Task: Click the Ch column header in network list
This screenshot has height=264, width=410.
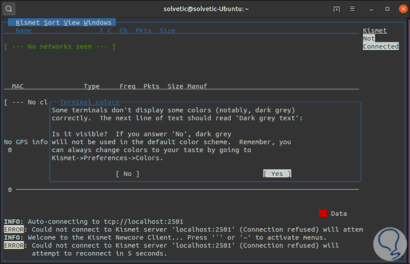Action: (124, 31)
